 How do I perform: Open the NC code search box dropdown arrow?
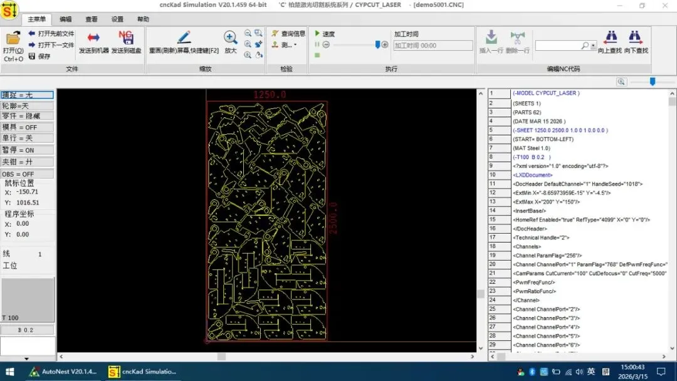click(x=594, y=45)
